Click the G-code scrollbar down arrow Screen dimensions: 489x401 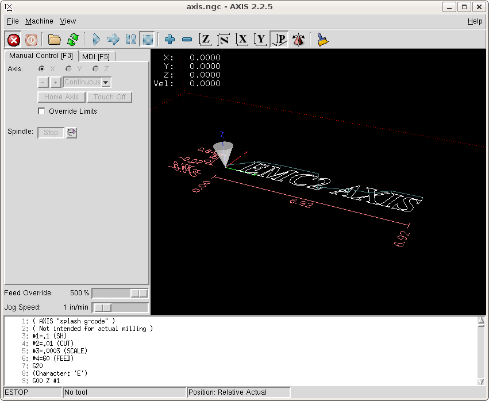tap(481, 381)
